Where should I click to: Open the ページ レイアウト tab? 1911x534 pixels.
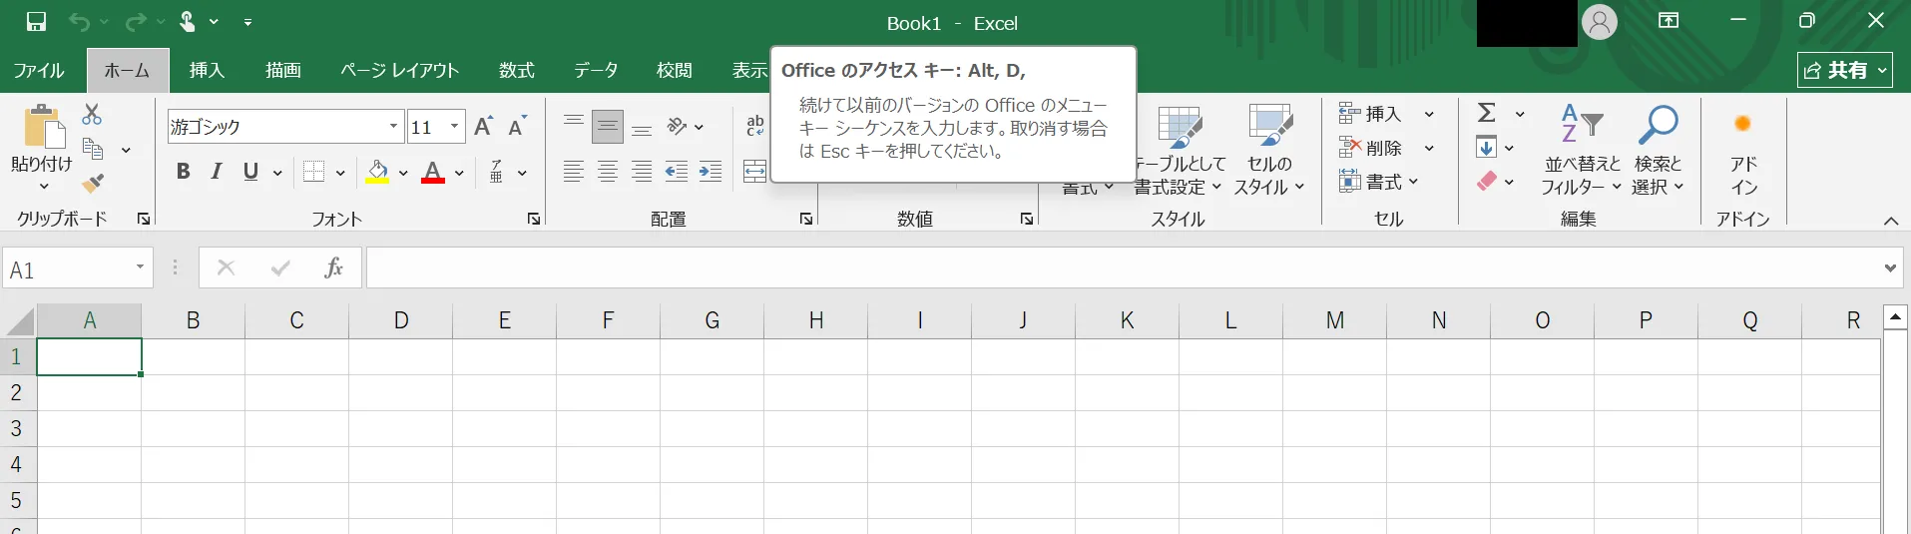point(399,70)
